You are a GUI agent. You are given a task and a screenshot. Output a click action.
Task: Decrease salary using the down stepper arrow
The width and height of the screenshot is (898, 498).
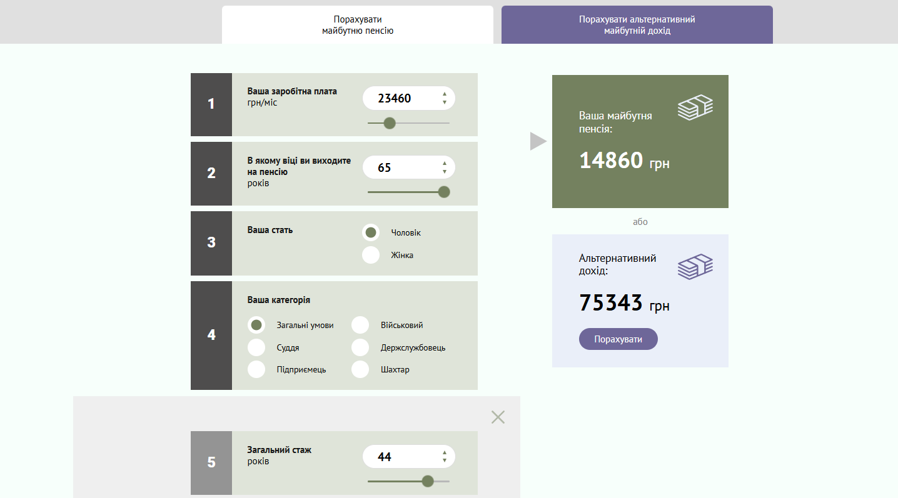pyautogui.click(x=444, y=102)
